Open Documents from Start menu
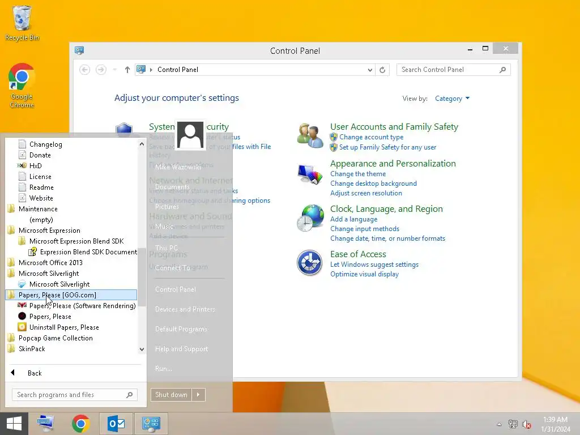The image size is (580, 435). tap(172, 187)
